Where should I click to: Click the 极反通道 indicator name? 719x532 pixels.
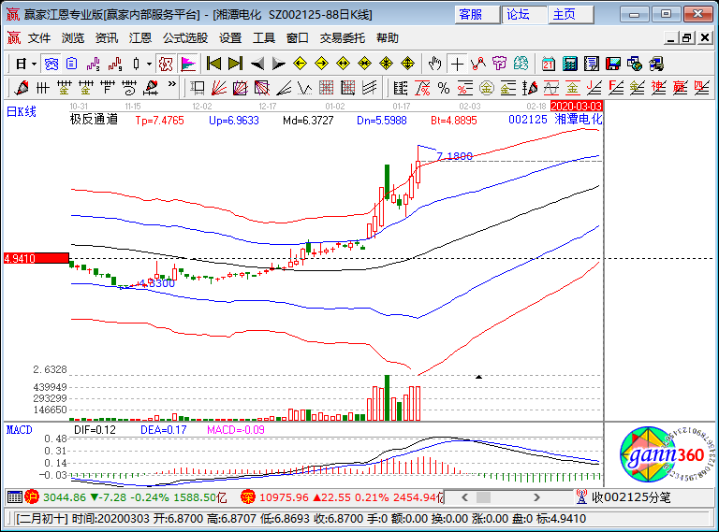point(94,120)
